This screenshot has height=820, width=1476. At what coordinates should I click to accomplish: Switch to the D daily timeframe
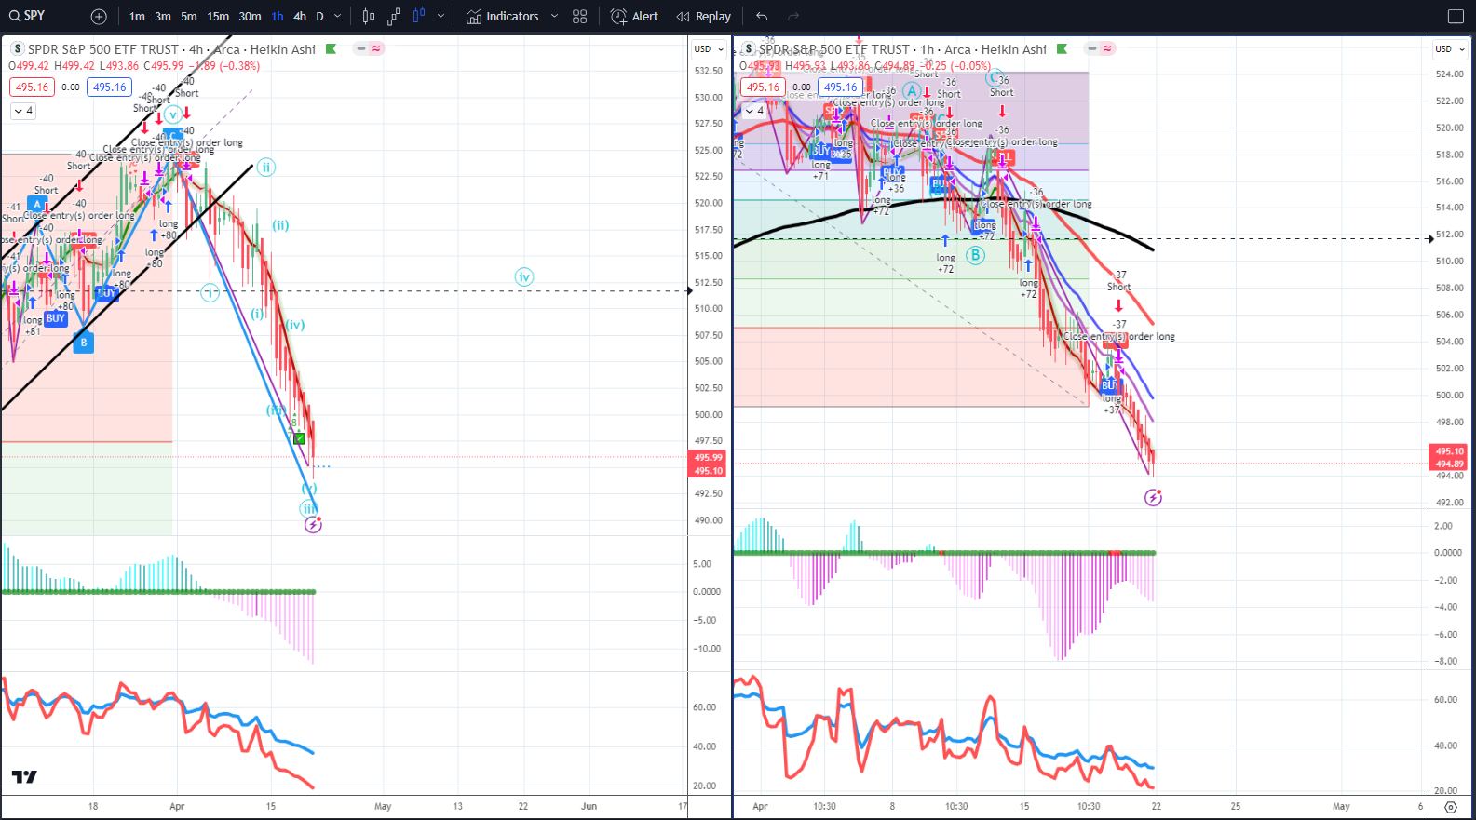pyautogui.click(x=320, y=17)
